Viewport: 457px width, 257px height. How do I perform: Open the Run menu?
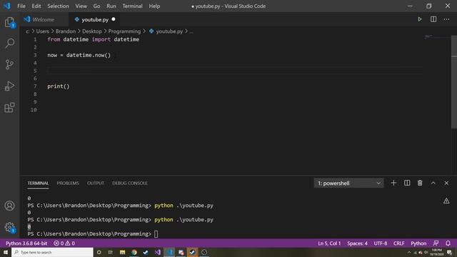[111, 6]
